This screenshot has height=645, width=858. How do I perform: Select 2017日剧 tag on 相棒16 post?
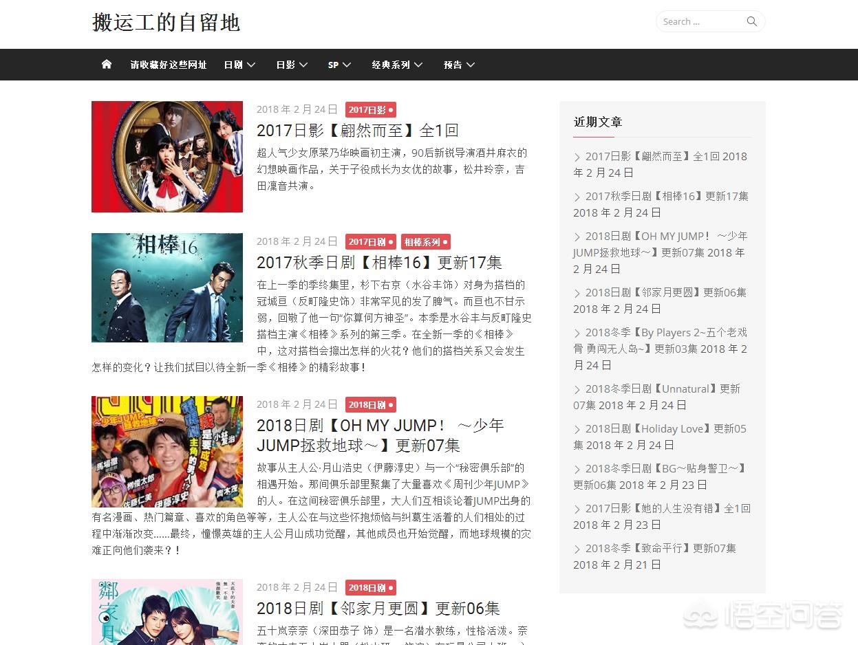pyautogui.click(x=371, y=242)
